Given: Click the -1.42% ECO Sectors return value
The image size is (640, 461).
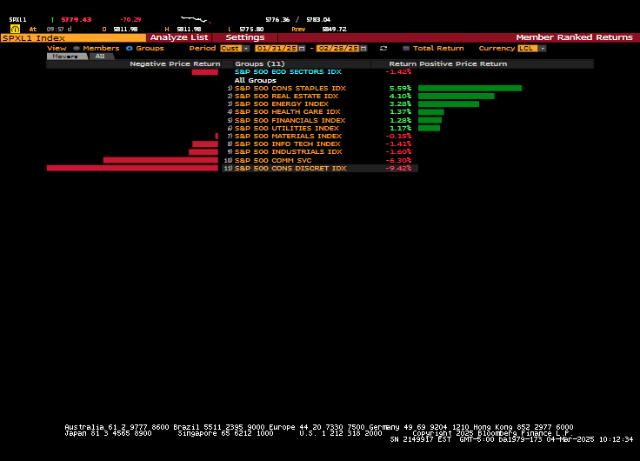Looking at the screenshot, I should tap(398, 72).
